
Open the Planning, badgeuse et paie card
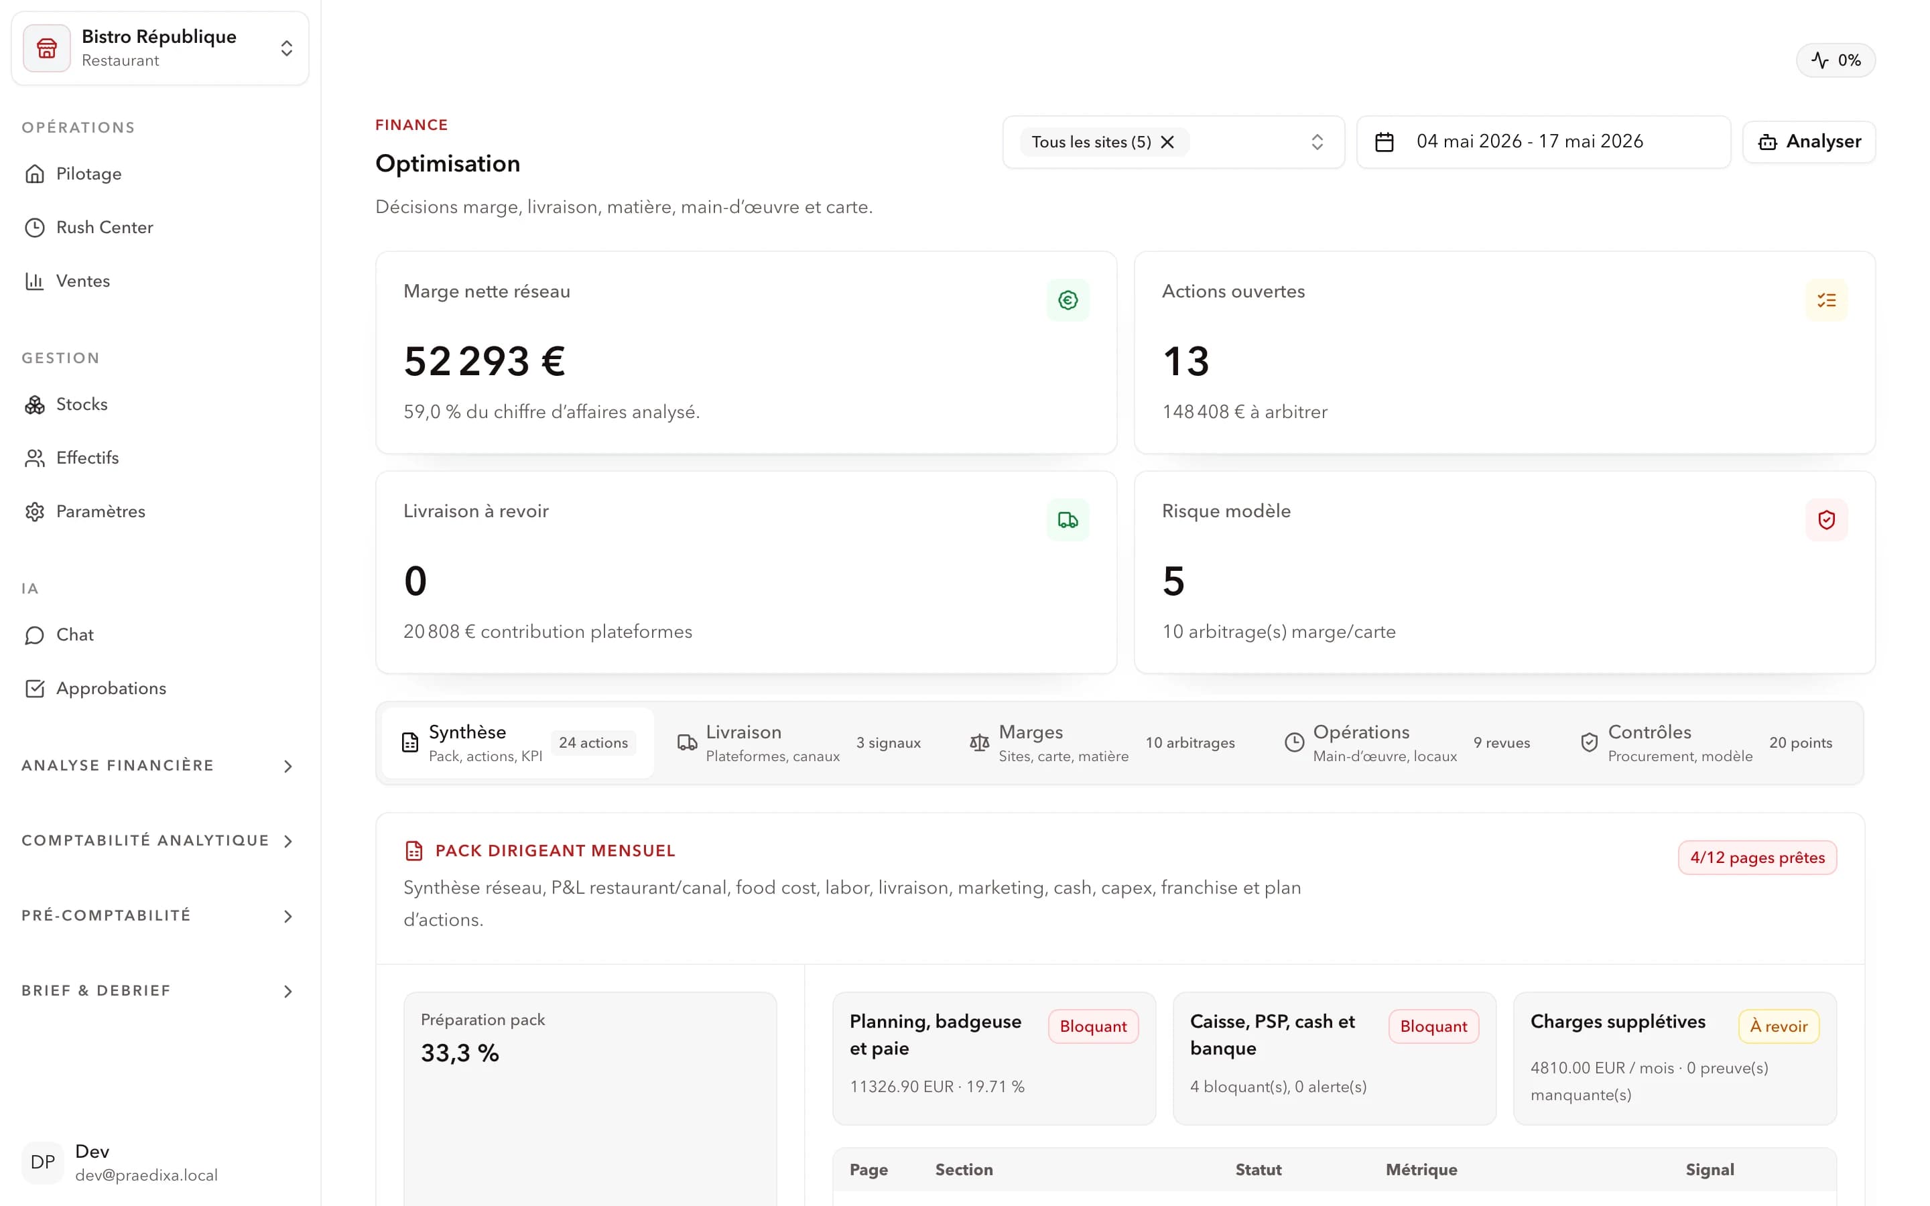tap(994, 1059)
